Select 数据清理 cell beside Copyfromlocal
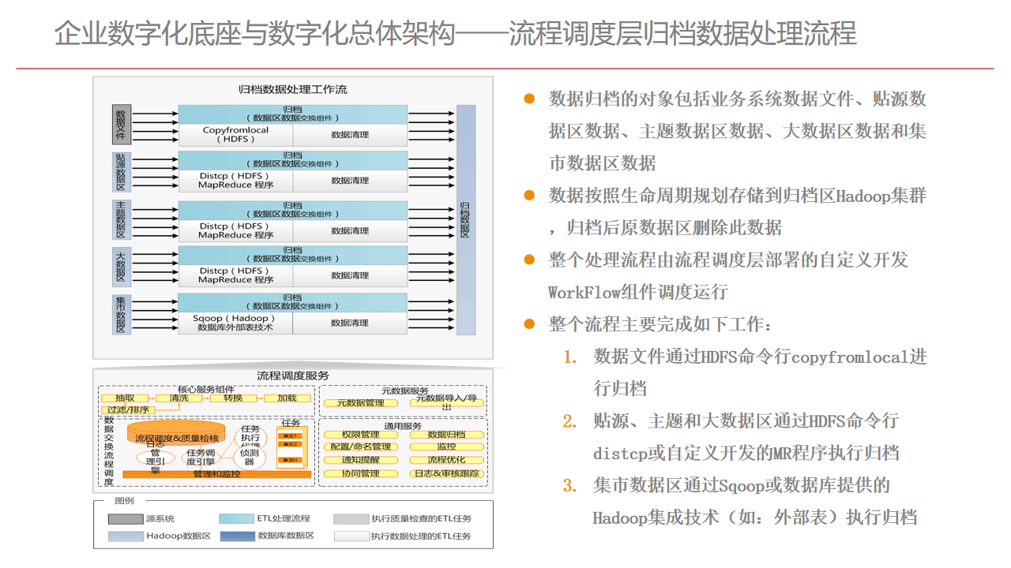The width and height of the screenshot is (1011, 568). click(350, 135)
